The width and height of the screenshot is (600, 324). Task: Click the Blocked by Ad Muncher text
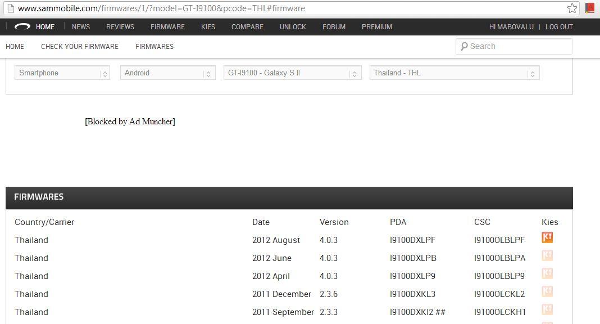coord(130,121)
